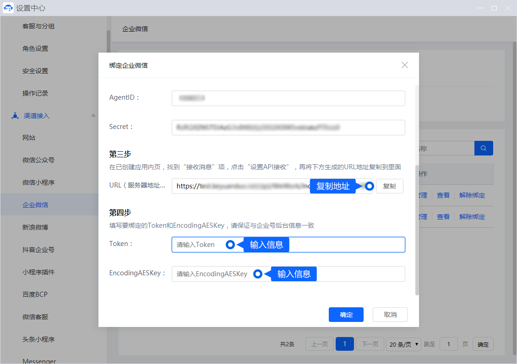Click 复制 button to copy URL
Screen dimensions: 517x364
click(389, 186)
